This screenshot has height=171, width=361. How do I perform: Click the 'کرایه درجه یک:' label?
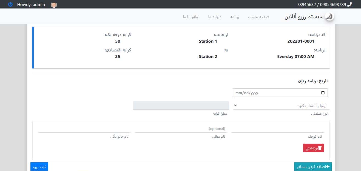(x=118, y=35)
